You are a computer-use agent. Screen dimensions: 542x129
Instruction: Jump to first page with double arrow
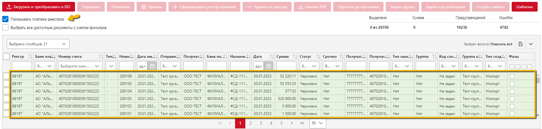[x=219, y=123]
